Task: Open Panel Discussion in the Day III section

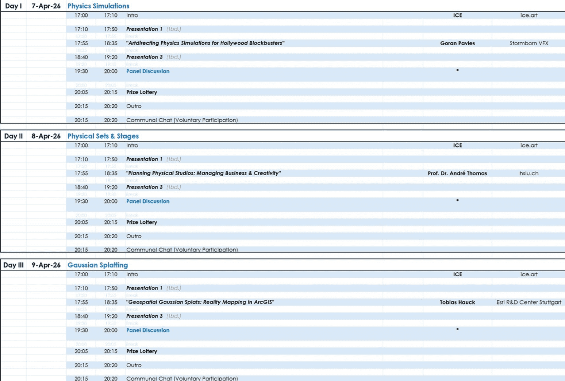Action: point(147,330)
